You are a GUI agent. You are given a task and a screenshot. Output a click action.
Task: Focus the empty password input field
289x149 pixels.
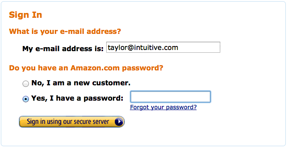coord(170,97)
